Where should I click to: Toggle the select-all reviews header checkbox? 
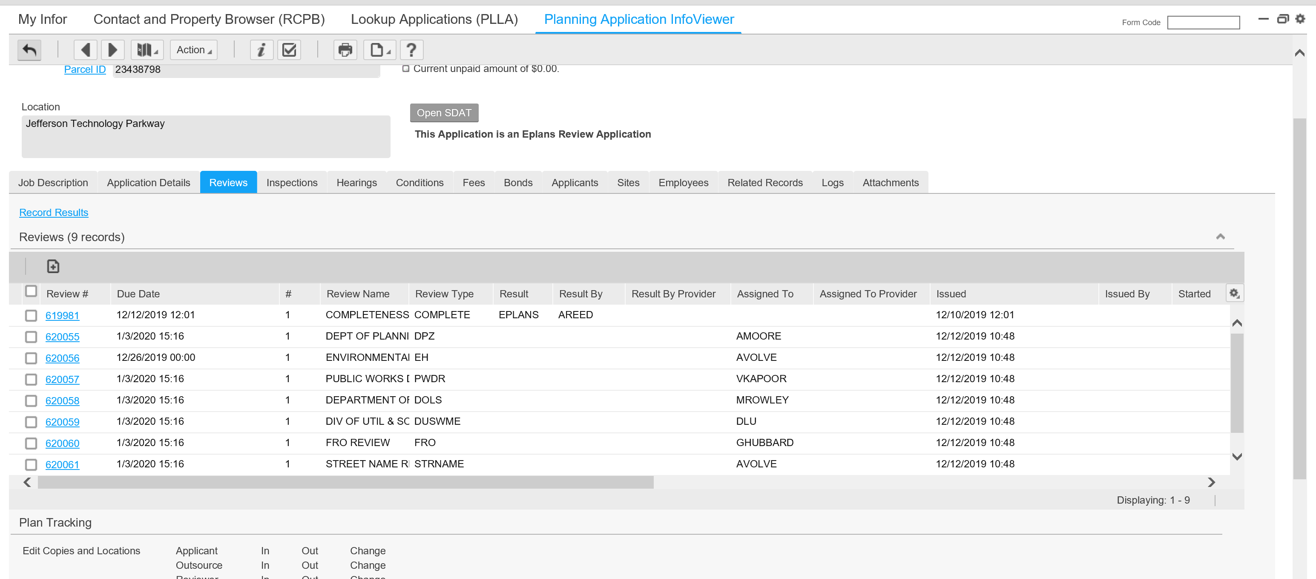(x=31, y=291)
